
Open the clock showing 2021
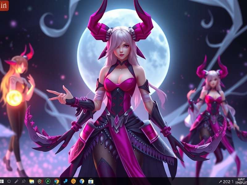[x=228, y=182]
